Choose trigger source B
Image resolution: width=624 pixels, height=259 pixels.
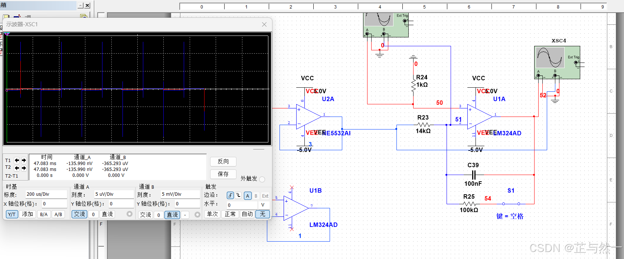pyautogui.click(x=256, y=196)
